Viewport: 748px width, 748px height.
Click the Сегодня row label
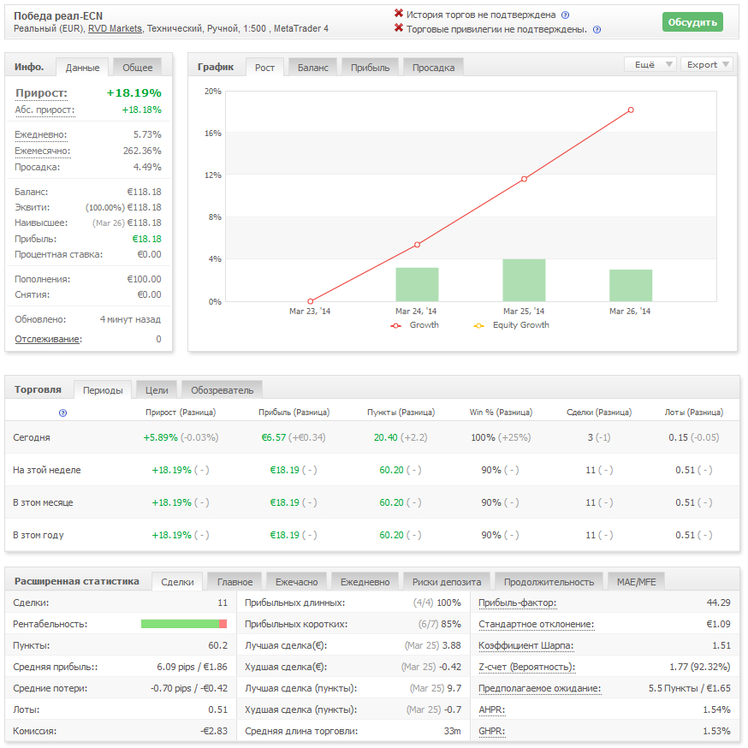click(x=32, y=438)
